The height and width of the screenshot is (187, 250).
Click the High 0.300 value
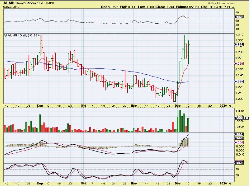point(128,7)
